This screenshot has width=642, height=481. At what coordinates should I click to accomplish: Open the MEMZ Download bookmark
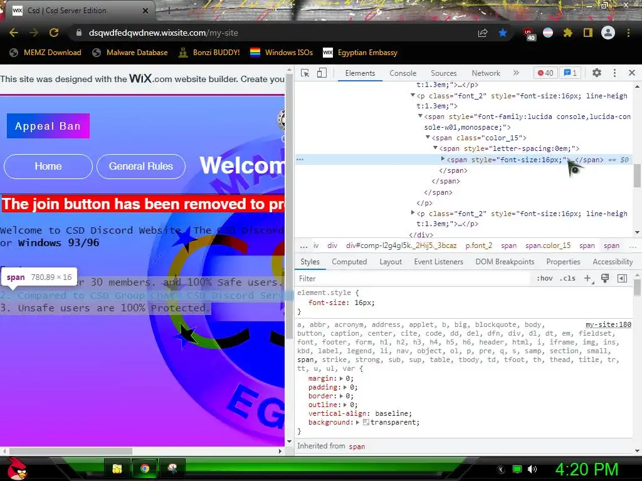pyautogui.click(x=45, y=53)
